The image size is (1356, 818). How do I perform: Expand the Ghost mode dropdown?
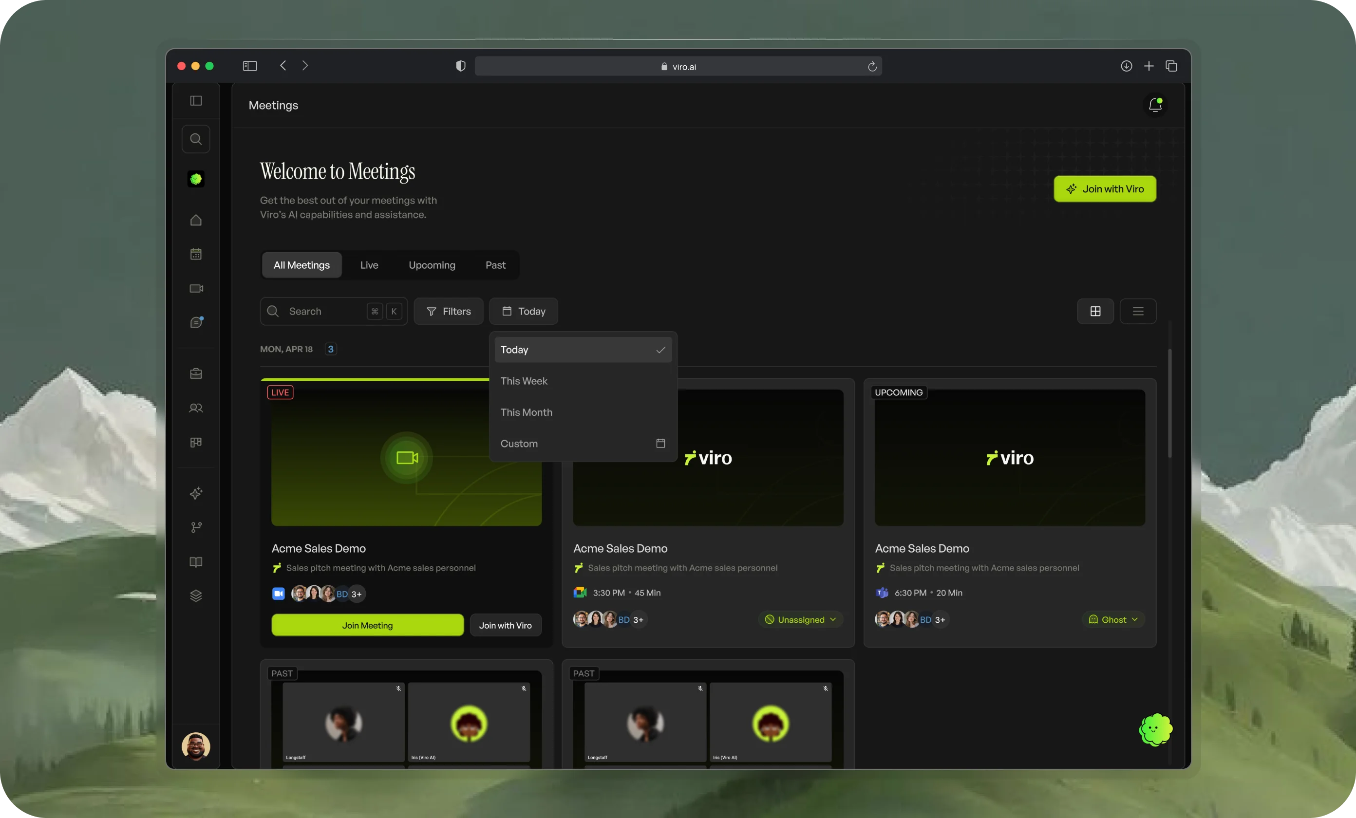pos(1114,619)
